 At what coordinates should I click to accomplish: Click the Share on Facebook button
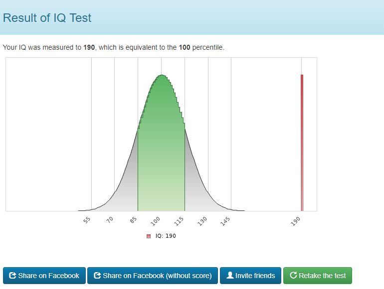(44, 276)
